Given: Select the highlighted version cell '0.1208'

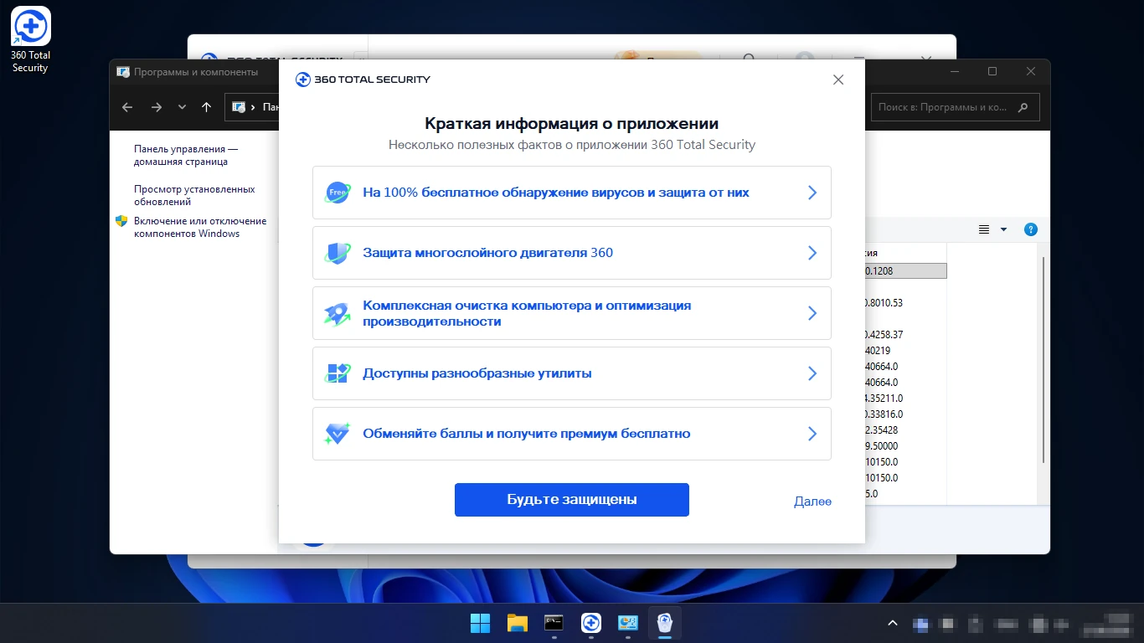Looking at the screenshot, I should pos(906,270).
